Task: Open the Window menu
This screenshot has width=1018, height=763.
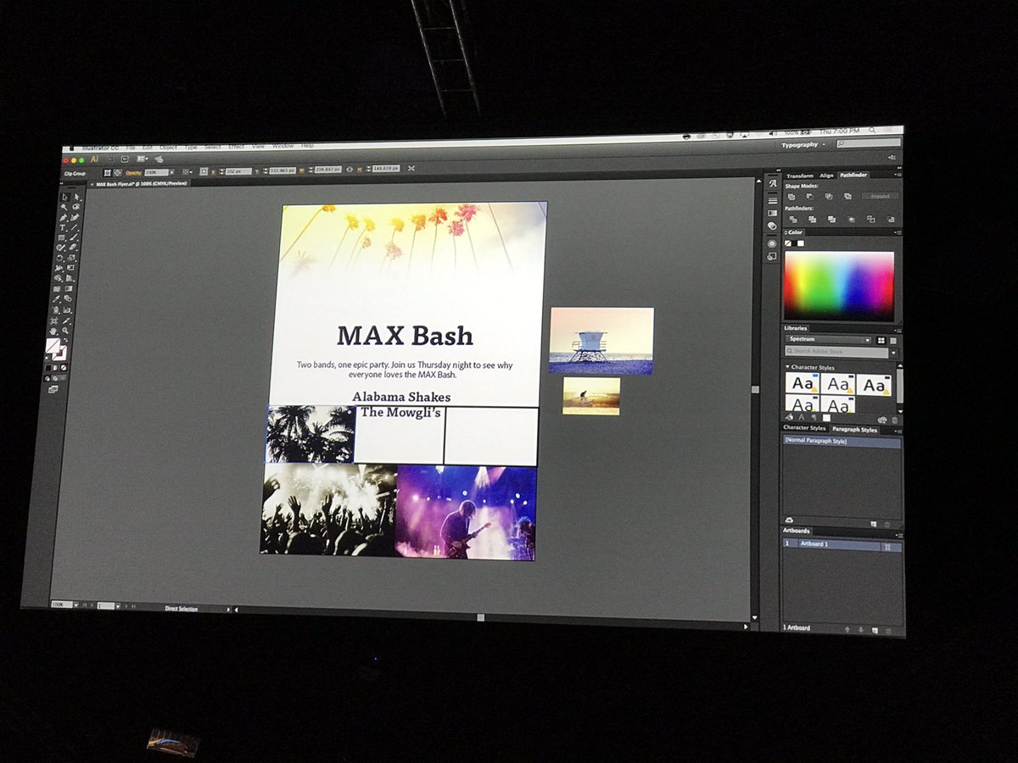Action: click(x=282, y=146)
